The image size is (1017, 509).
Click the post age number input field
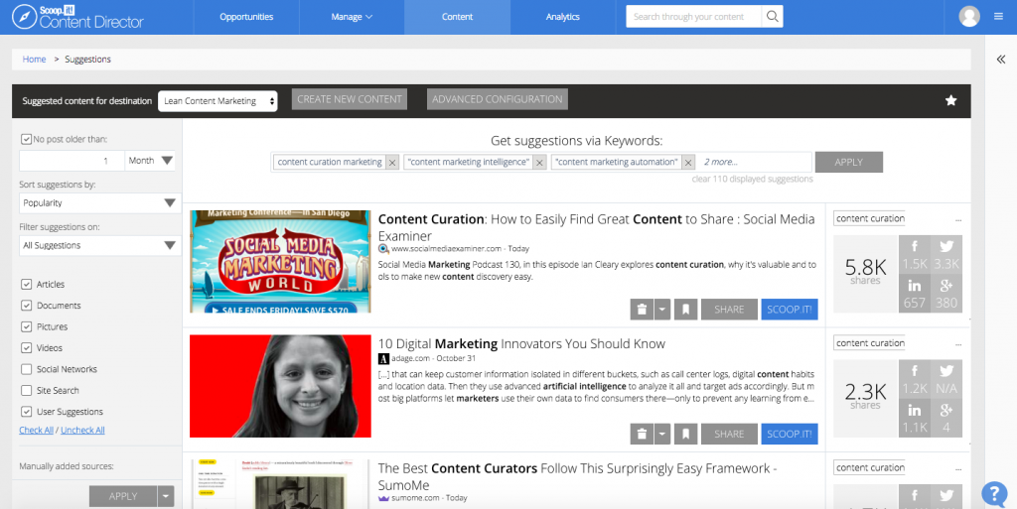[72, 161]
